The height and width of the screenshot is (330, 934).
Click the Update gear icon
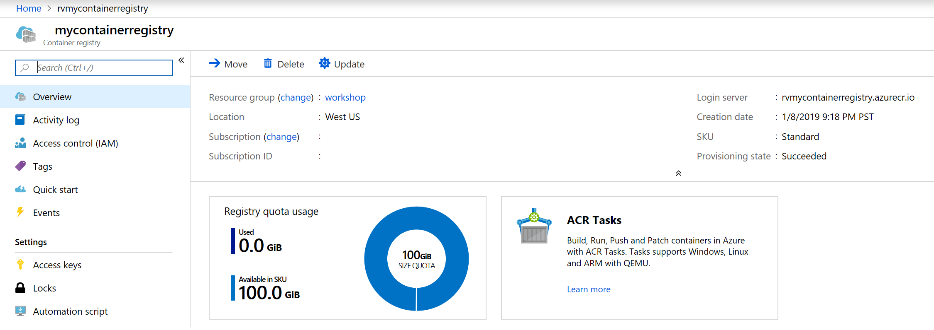pos(324,63)
